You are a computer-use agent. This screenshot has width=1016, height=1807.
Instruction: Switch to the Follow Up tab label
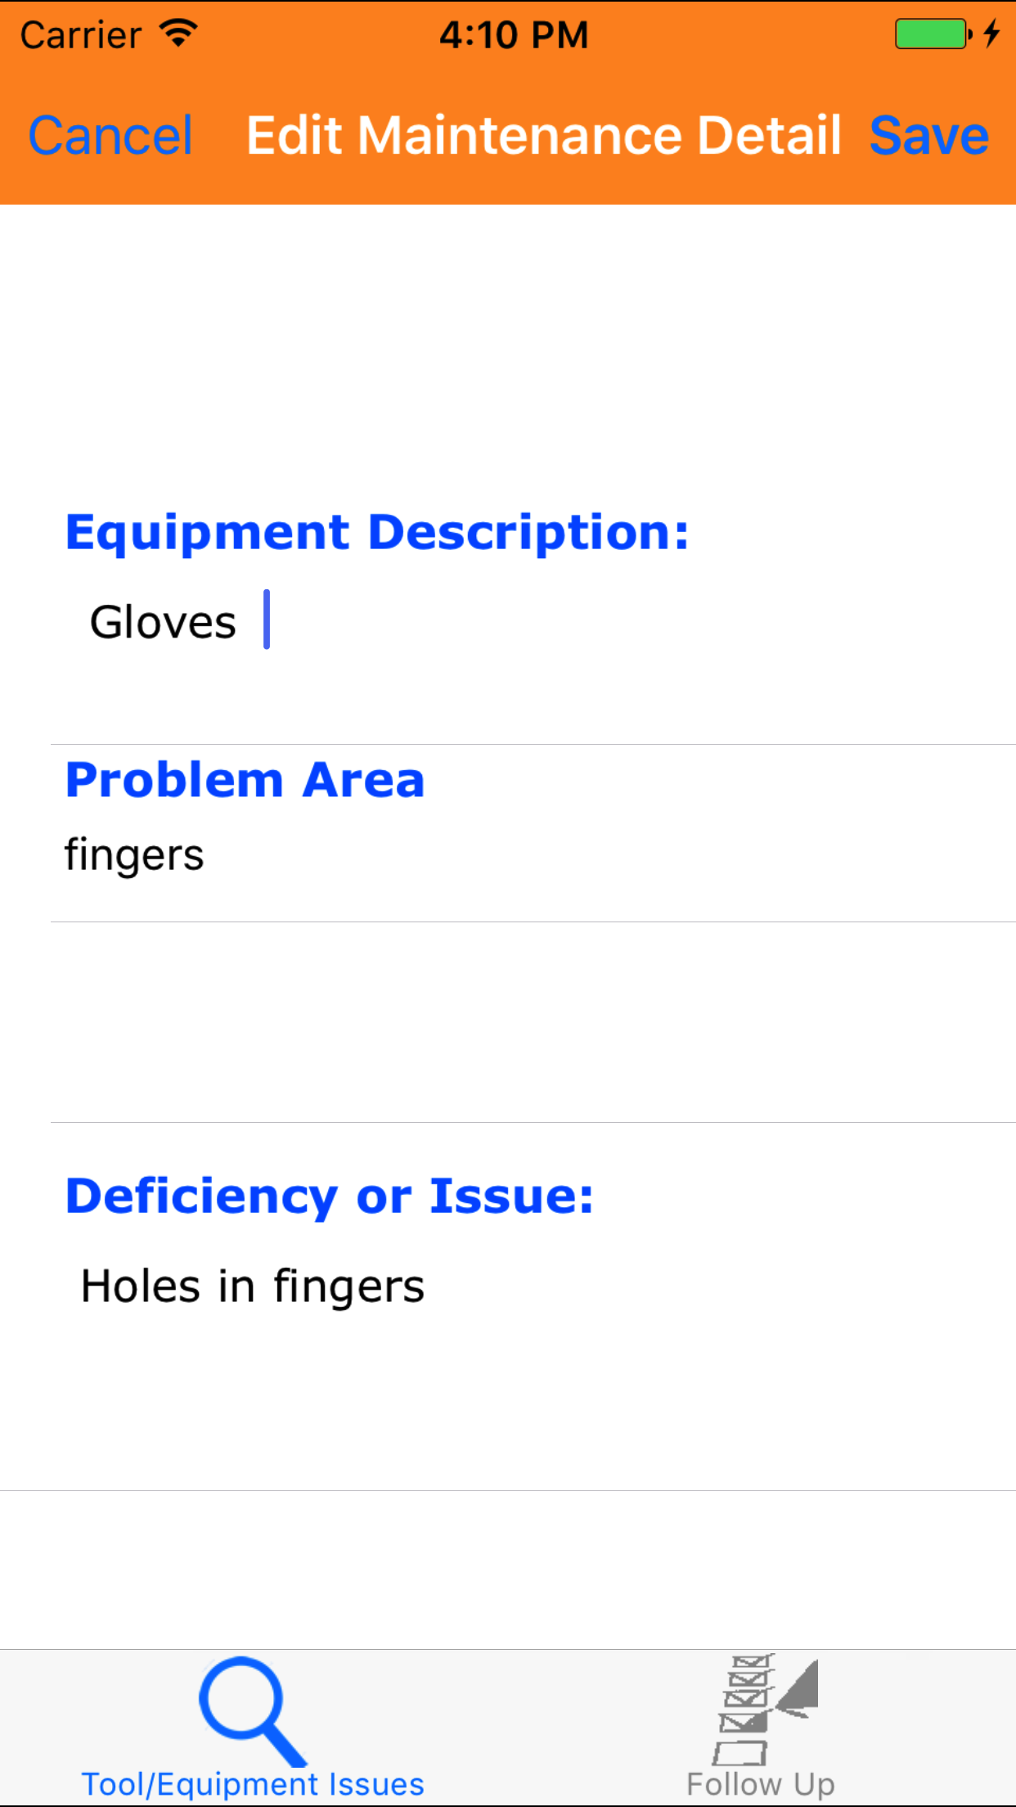[761, 1784]
